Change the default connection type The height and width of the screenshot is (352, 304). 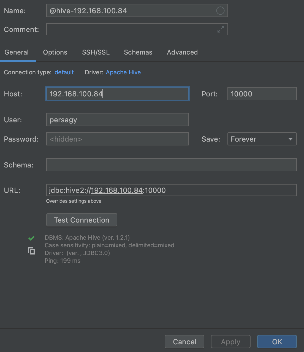pos(64,72)
